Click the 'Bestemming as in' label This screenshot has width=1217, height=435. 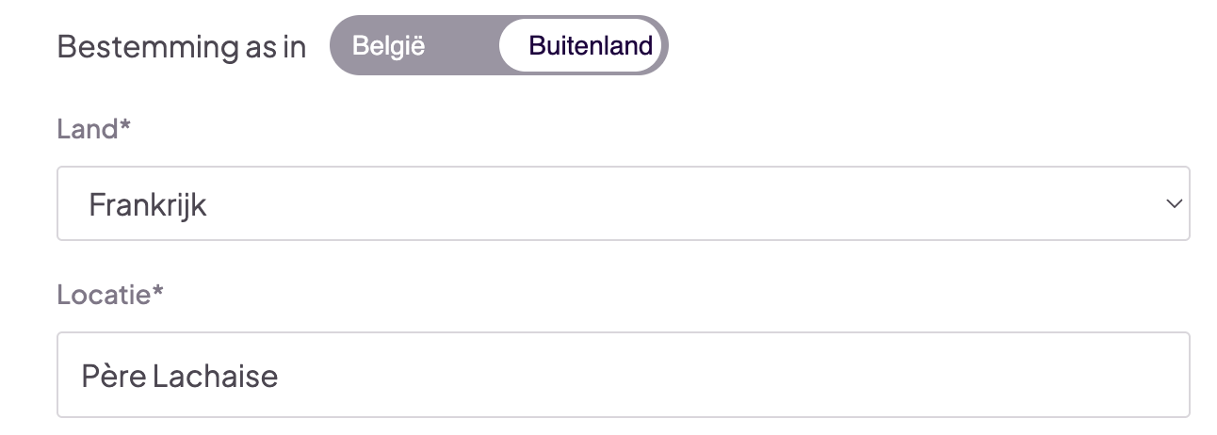pyautogui.click(x=182, y=47)
